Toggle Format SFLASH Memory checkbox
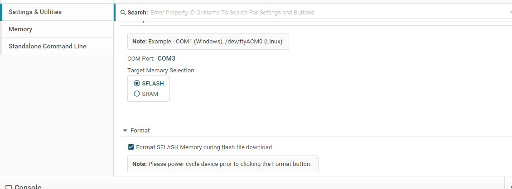 131,147
